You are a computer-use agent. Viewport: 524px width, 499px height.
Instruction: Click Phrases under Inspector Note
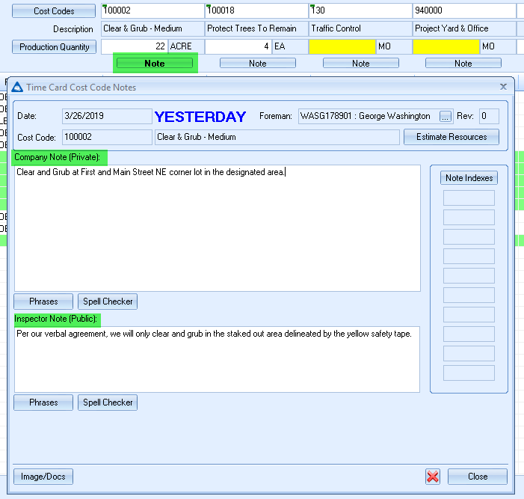point(43,402)
